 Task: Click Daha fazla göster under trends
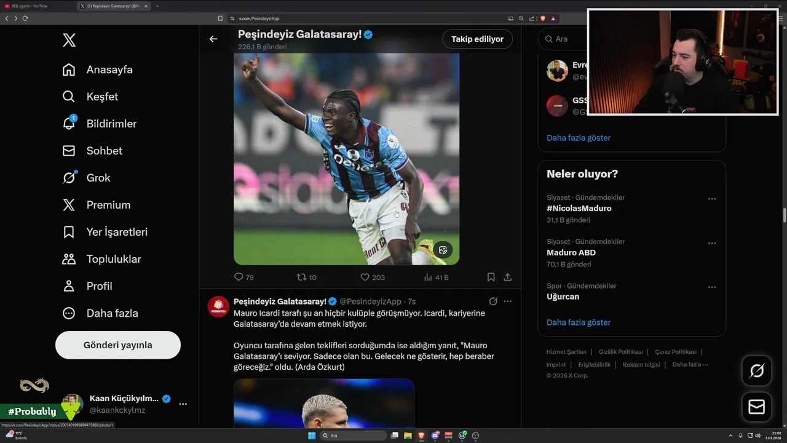pyautogui.click(x=579, y=322)
